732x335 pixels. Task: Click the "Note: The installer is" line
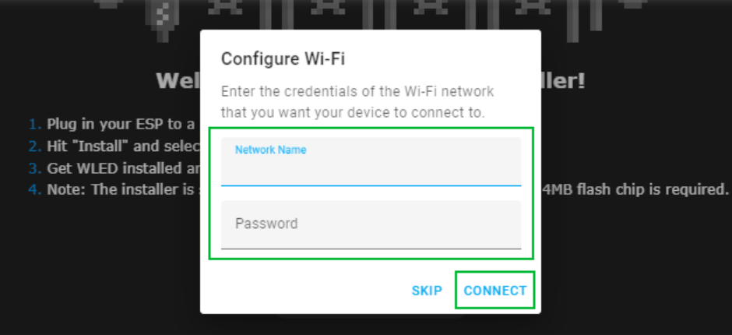[x=122, y=189]
